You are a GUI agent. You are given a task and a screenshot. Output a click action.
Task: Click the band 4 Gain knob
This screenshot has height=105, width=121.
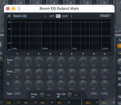pos(50,60)
